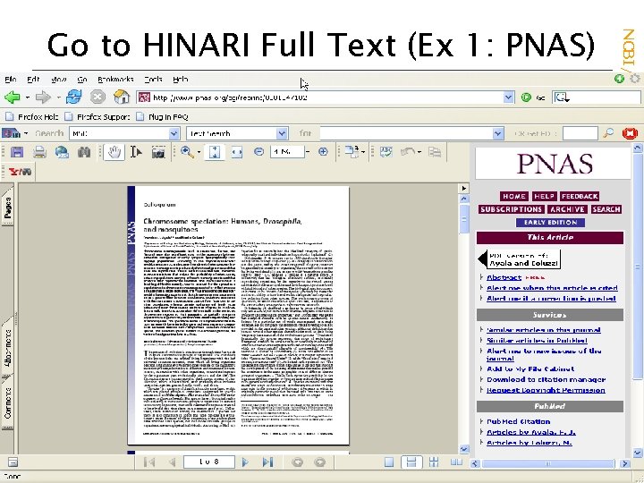
Task: Select the Snapshot camera tool
Action: (x=158, y=152)
